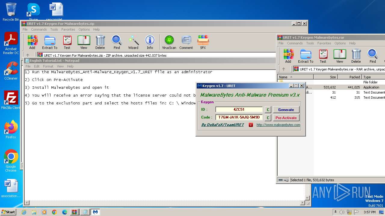Click Internet Explorer in the taskbar
The width and height of the screenshot is (385, 216).
click(24, 212)
